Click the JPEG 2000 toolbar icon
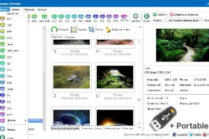The width and height of the screenshot is (209, 139). pyautogui.click(x=44, y=18)
